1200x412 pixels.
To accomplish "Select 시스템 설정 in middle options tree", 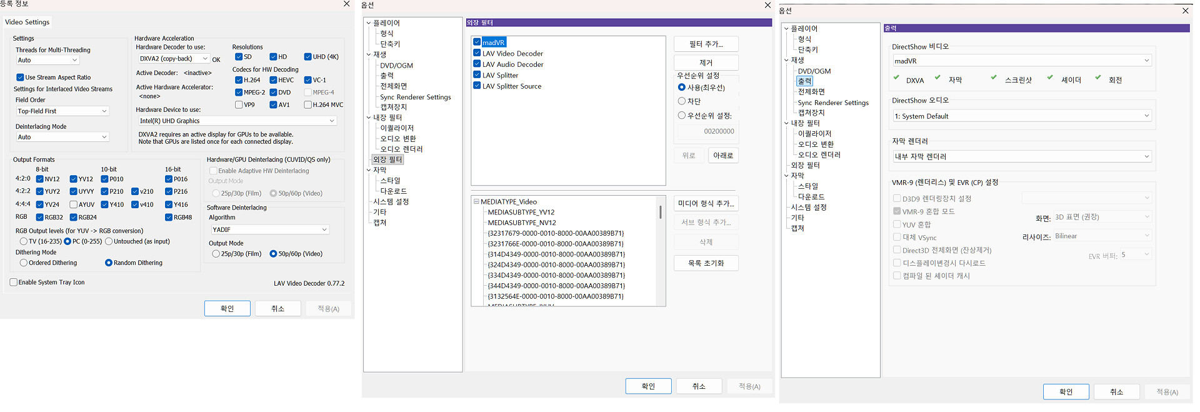I will pyautogui.click(x=391, y=201).
